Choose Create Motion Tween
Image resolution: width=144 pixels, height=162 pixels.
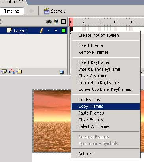[106, 35]
